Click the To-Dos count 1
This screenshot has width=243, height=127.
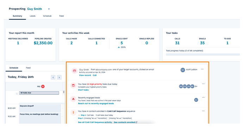[228, 43]
